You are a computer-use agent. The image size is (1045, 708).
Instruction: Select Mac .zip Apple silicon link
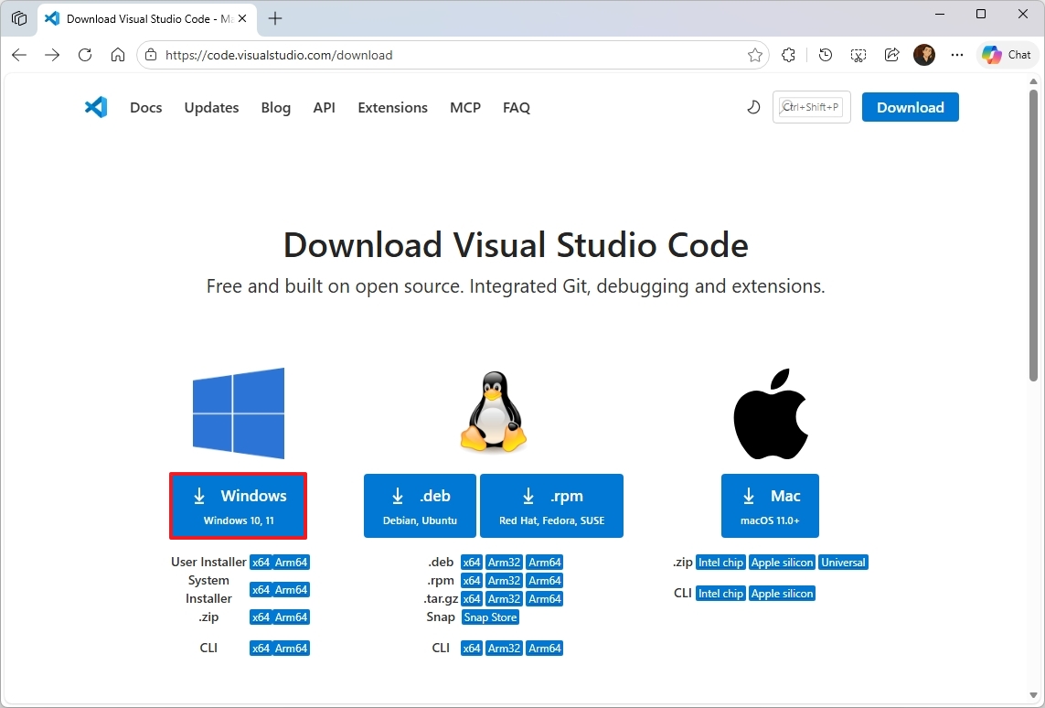(x=783, y=562)
